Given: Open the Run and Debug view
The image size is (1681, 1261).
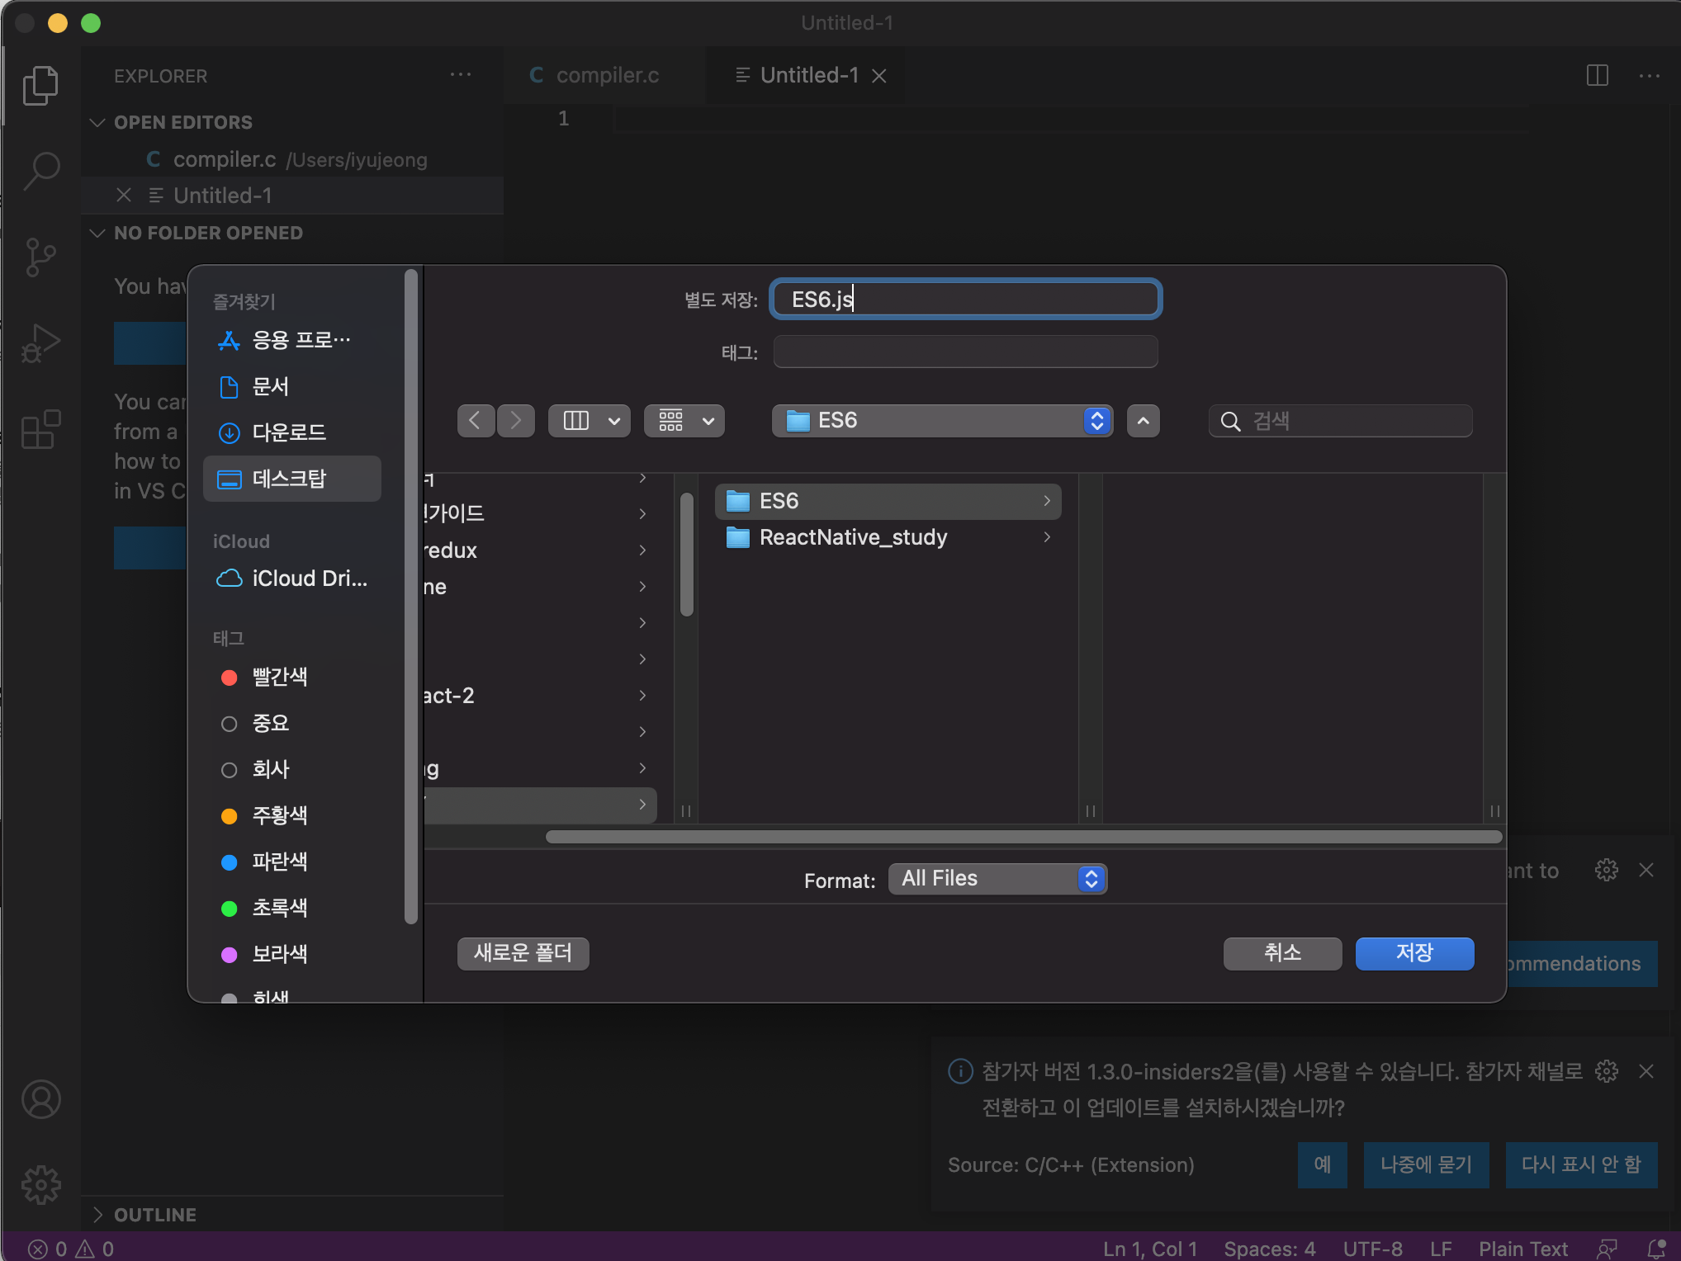Looking at the screenshot, I should (41, 343).
